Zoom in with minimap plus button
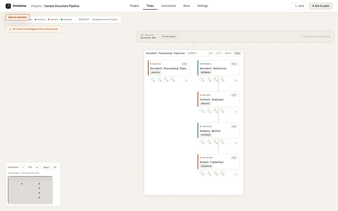 click(37, 167)
